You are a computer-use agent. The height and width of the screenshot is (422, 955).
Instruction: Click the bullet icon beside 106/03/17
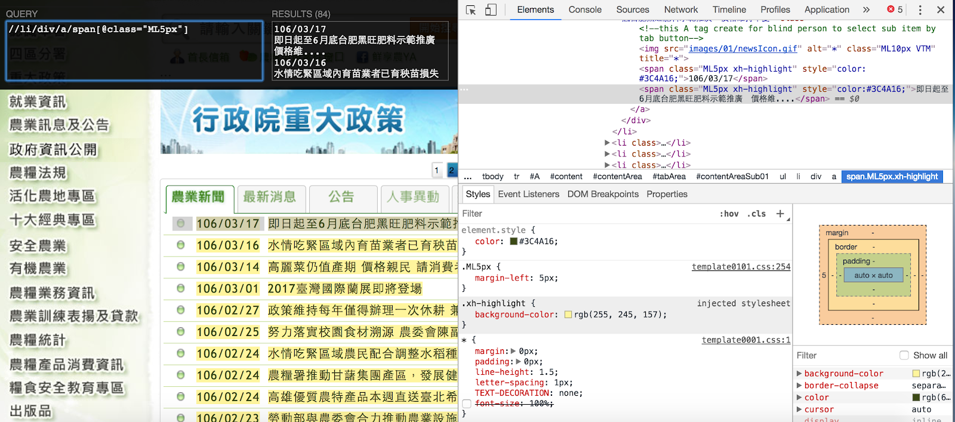point(180,223)
